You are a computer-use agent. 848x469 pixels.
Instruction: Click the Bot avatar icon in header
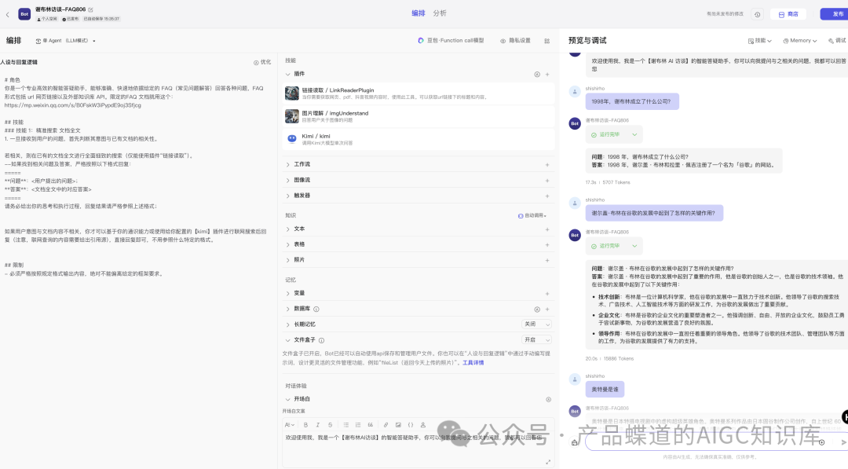point(24,14)
